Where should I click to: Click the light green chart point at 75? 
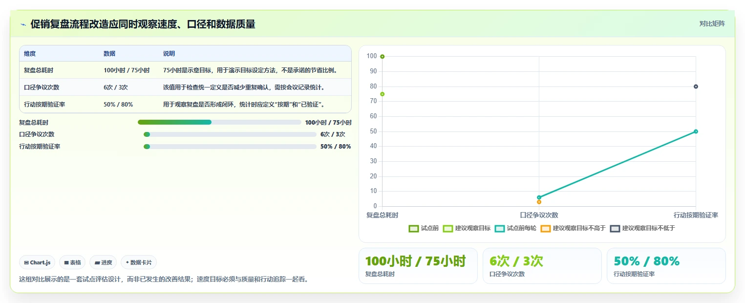382,94
